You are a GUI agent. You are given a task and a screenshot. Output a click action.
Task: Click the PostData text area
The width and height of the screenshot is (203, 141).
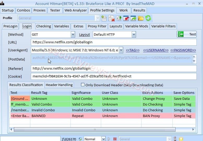tap(111, 59)
